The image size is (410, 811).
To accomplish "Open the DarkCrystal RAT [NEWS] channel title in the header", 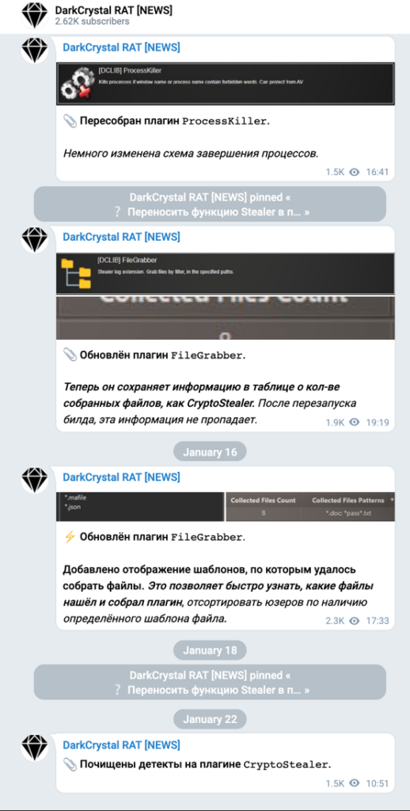I will pos(114,10).
